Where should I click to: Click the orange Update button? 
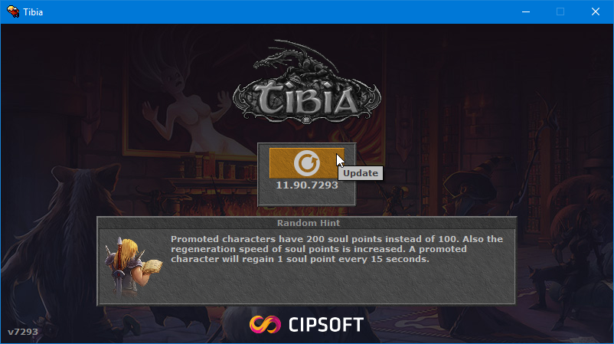click(x=306, y=163)
